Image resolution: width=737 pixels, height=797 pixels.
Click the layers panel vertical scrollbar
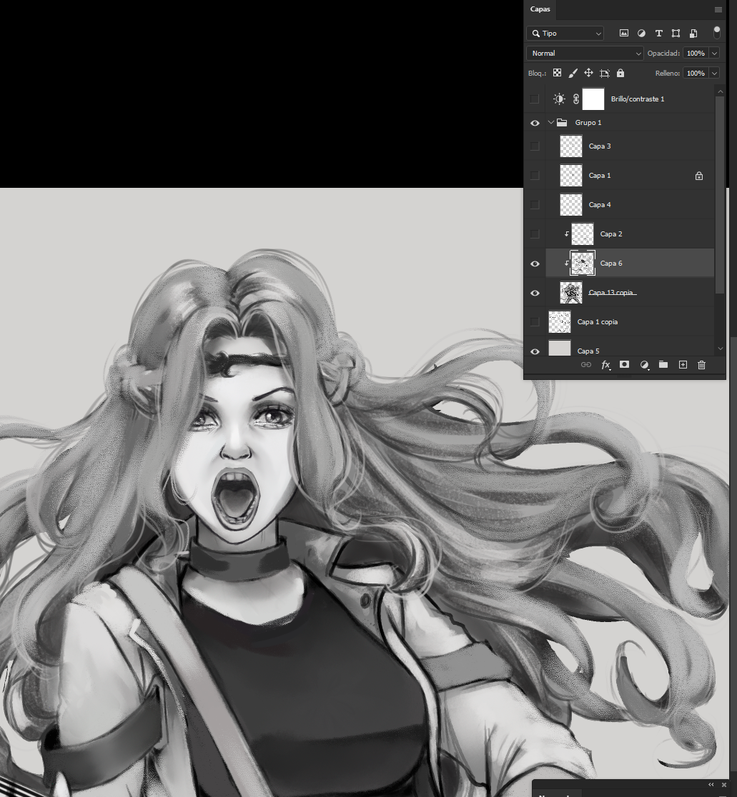(720, 195)
